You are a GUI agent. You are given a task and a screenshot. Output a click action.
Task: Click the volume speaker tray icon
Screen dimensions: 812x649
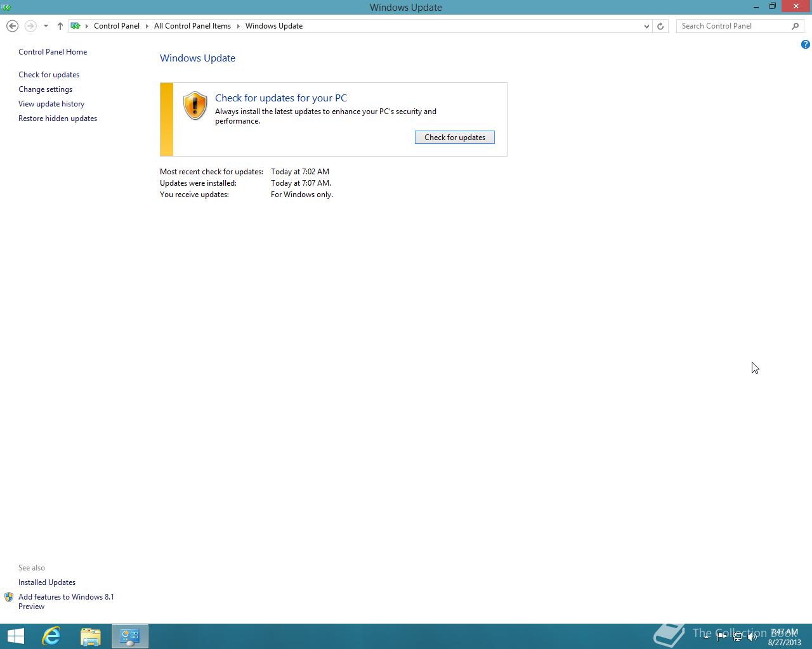click(752, 636)
